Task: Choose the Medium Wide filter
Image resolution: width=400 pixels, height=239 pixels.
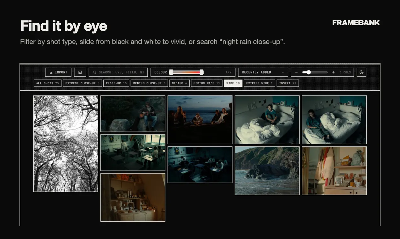Action: [x=207, y=83]
